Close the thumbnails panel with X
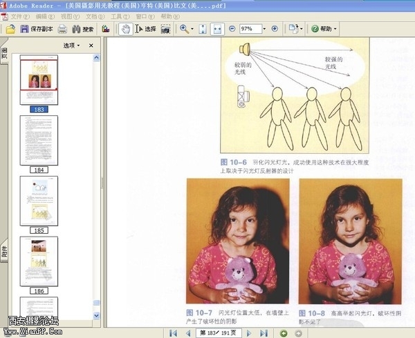415x338 pixels. 91,46
